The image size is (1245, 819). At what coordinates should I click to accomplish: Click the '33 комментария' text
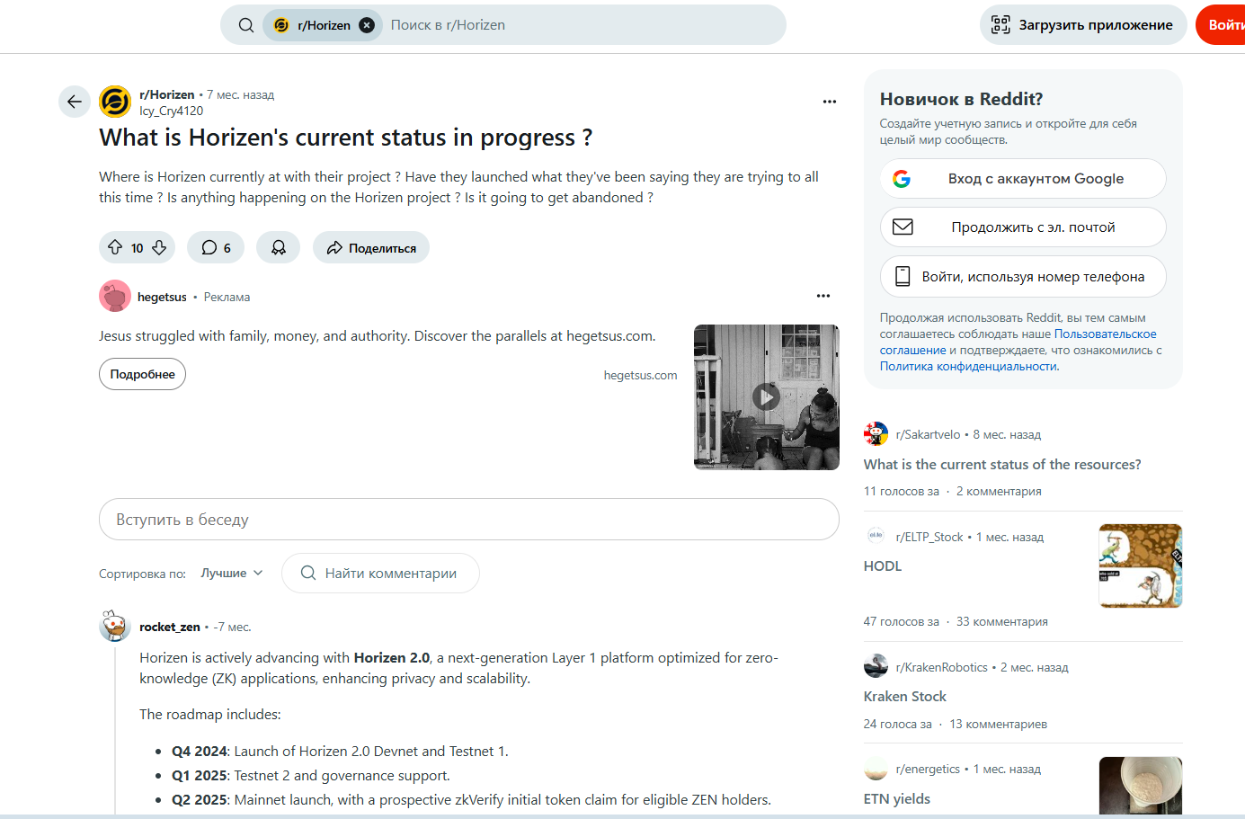[x=1002, y=621]
